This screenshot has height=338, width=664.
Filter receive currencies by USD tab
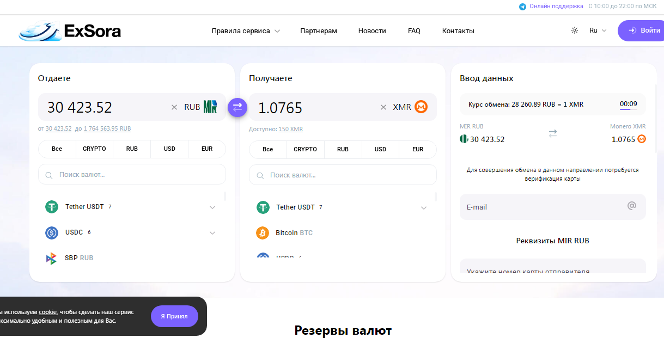click(380, 149)
